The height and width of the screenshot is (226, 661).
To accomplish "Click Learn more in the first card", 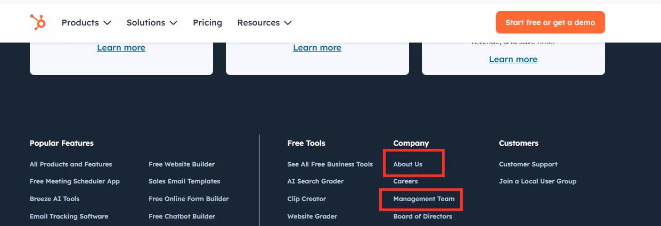I will tap(121, 47).
